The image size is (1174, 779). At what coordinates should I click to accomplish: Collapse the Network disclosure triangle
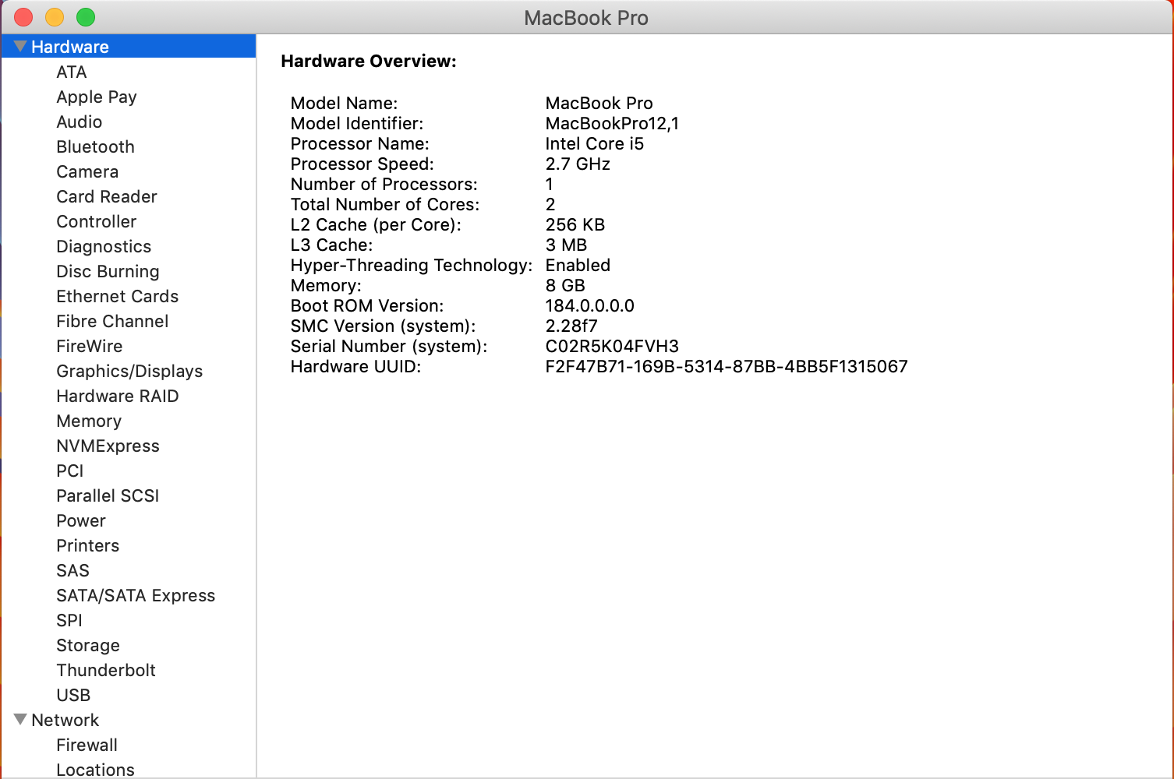click(20, 720)
